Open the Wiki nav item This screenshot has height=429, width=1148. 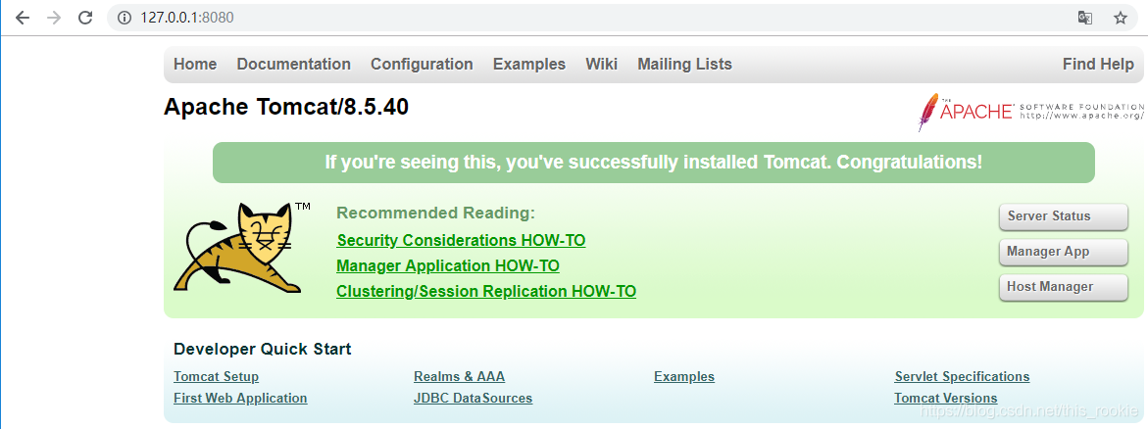[602, 65]
